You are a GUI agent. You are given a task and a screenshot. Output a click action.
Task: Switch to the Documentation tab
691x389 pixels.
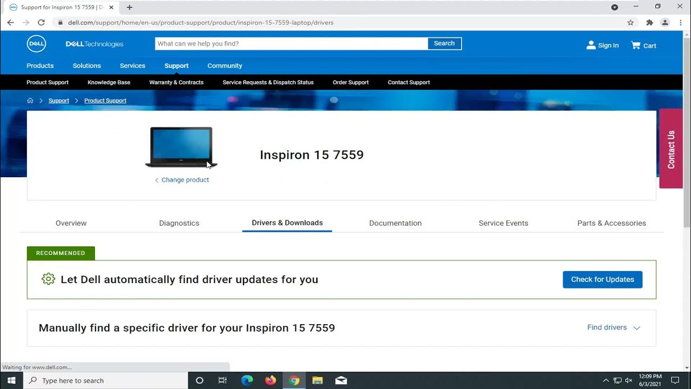395,223
